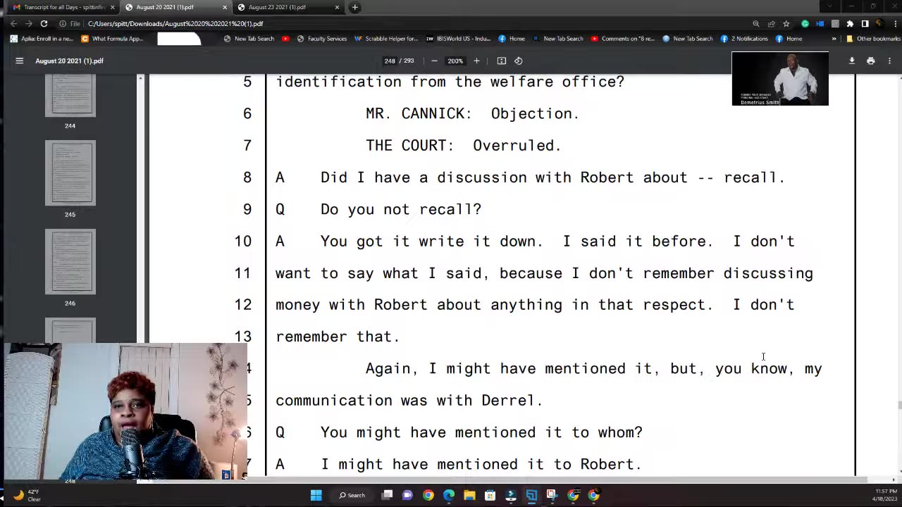Close the August 23 2021 (1).pdf tab
The image size is (902, 507).
coord(337,7)
